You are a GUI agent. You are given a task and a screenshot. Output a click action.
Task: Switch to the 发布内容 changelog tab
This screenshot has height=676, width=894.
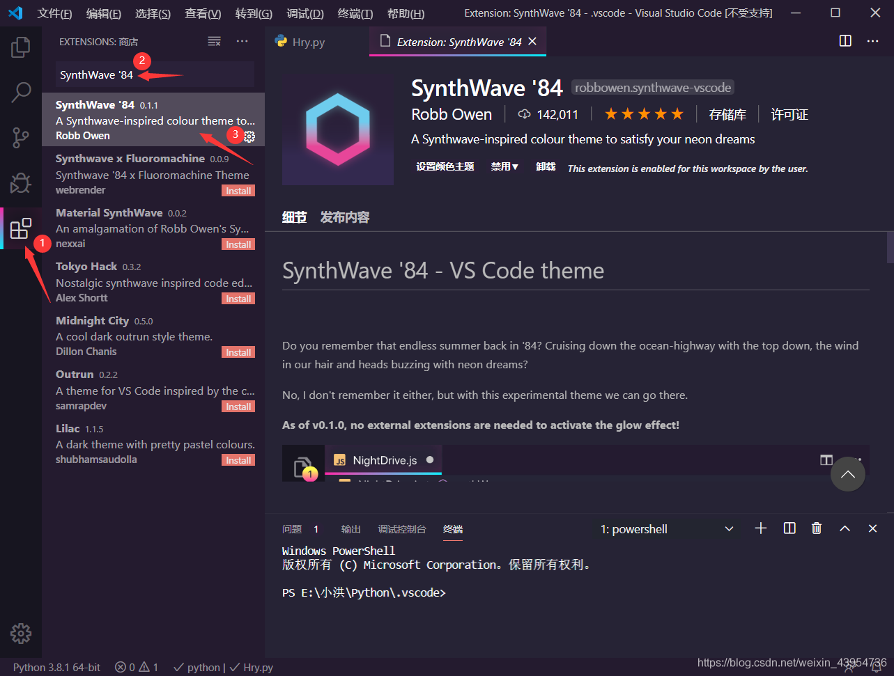pyautogui.click(x=345, y=217)
